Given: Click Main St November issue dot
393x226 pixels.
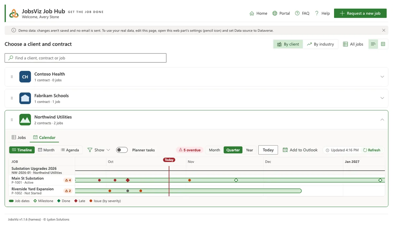Looking at the screenshot, I should (x=190, y=180).
